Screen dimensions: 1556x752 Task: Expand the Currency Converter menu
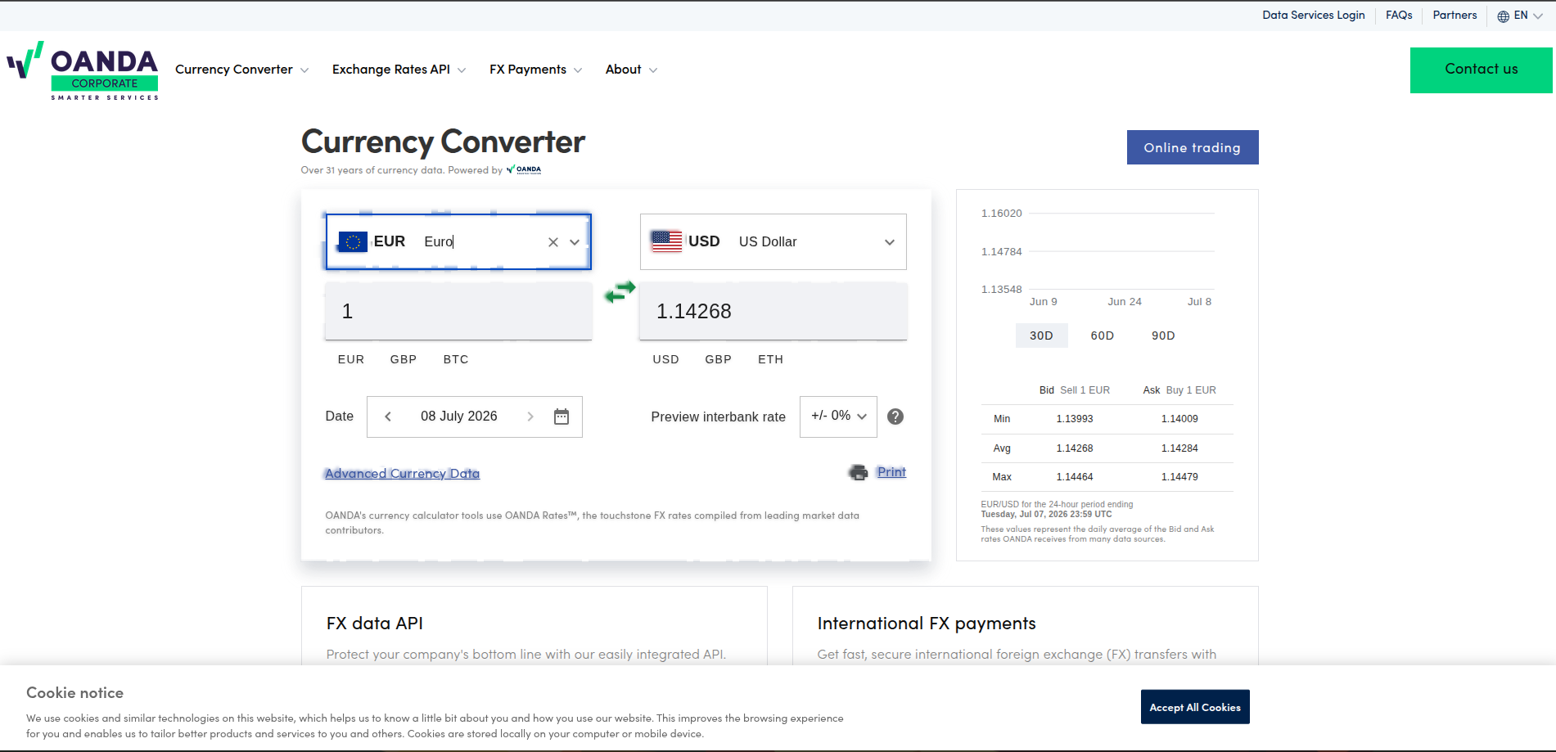(x=241, y=70)
